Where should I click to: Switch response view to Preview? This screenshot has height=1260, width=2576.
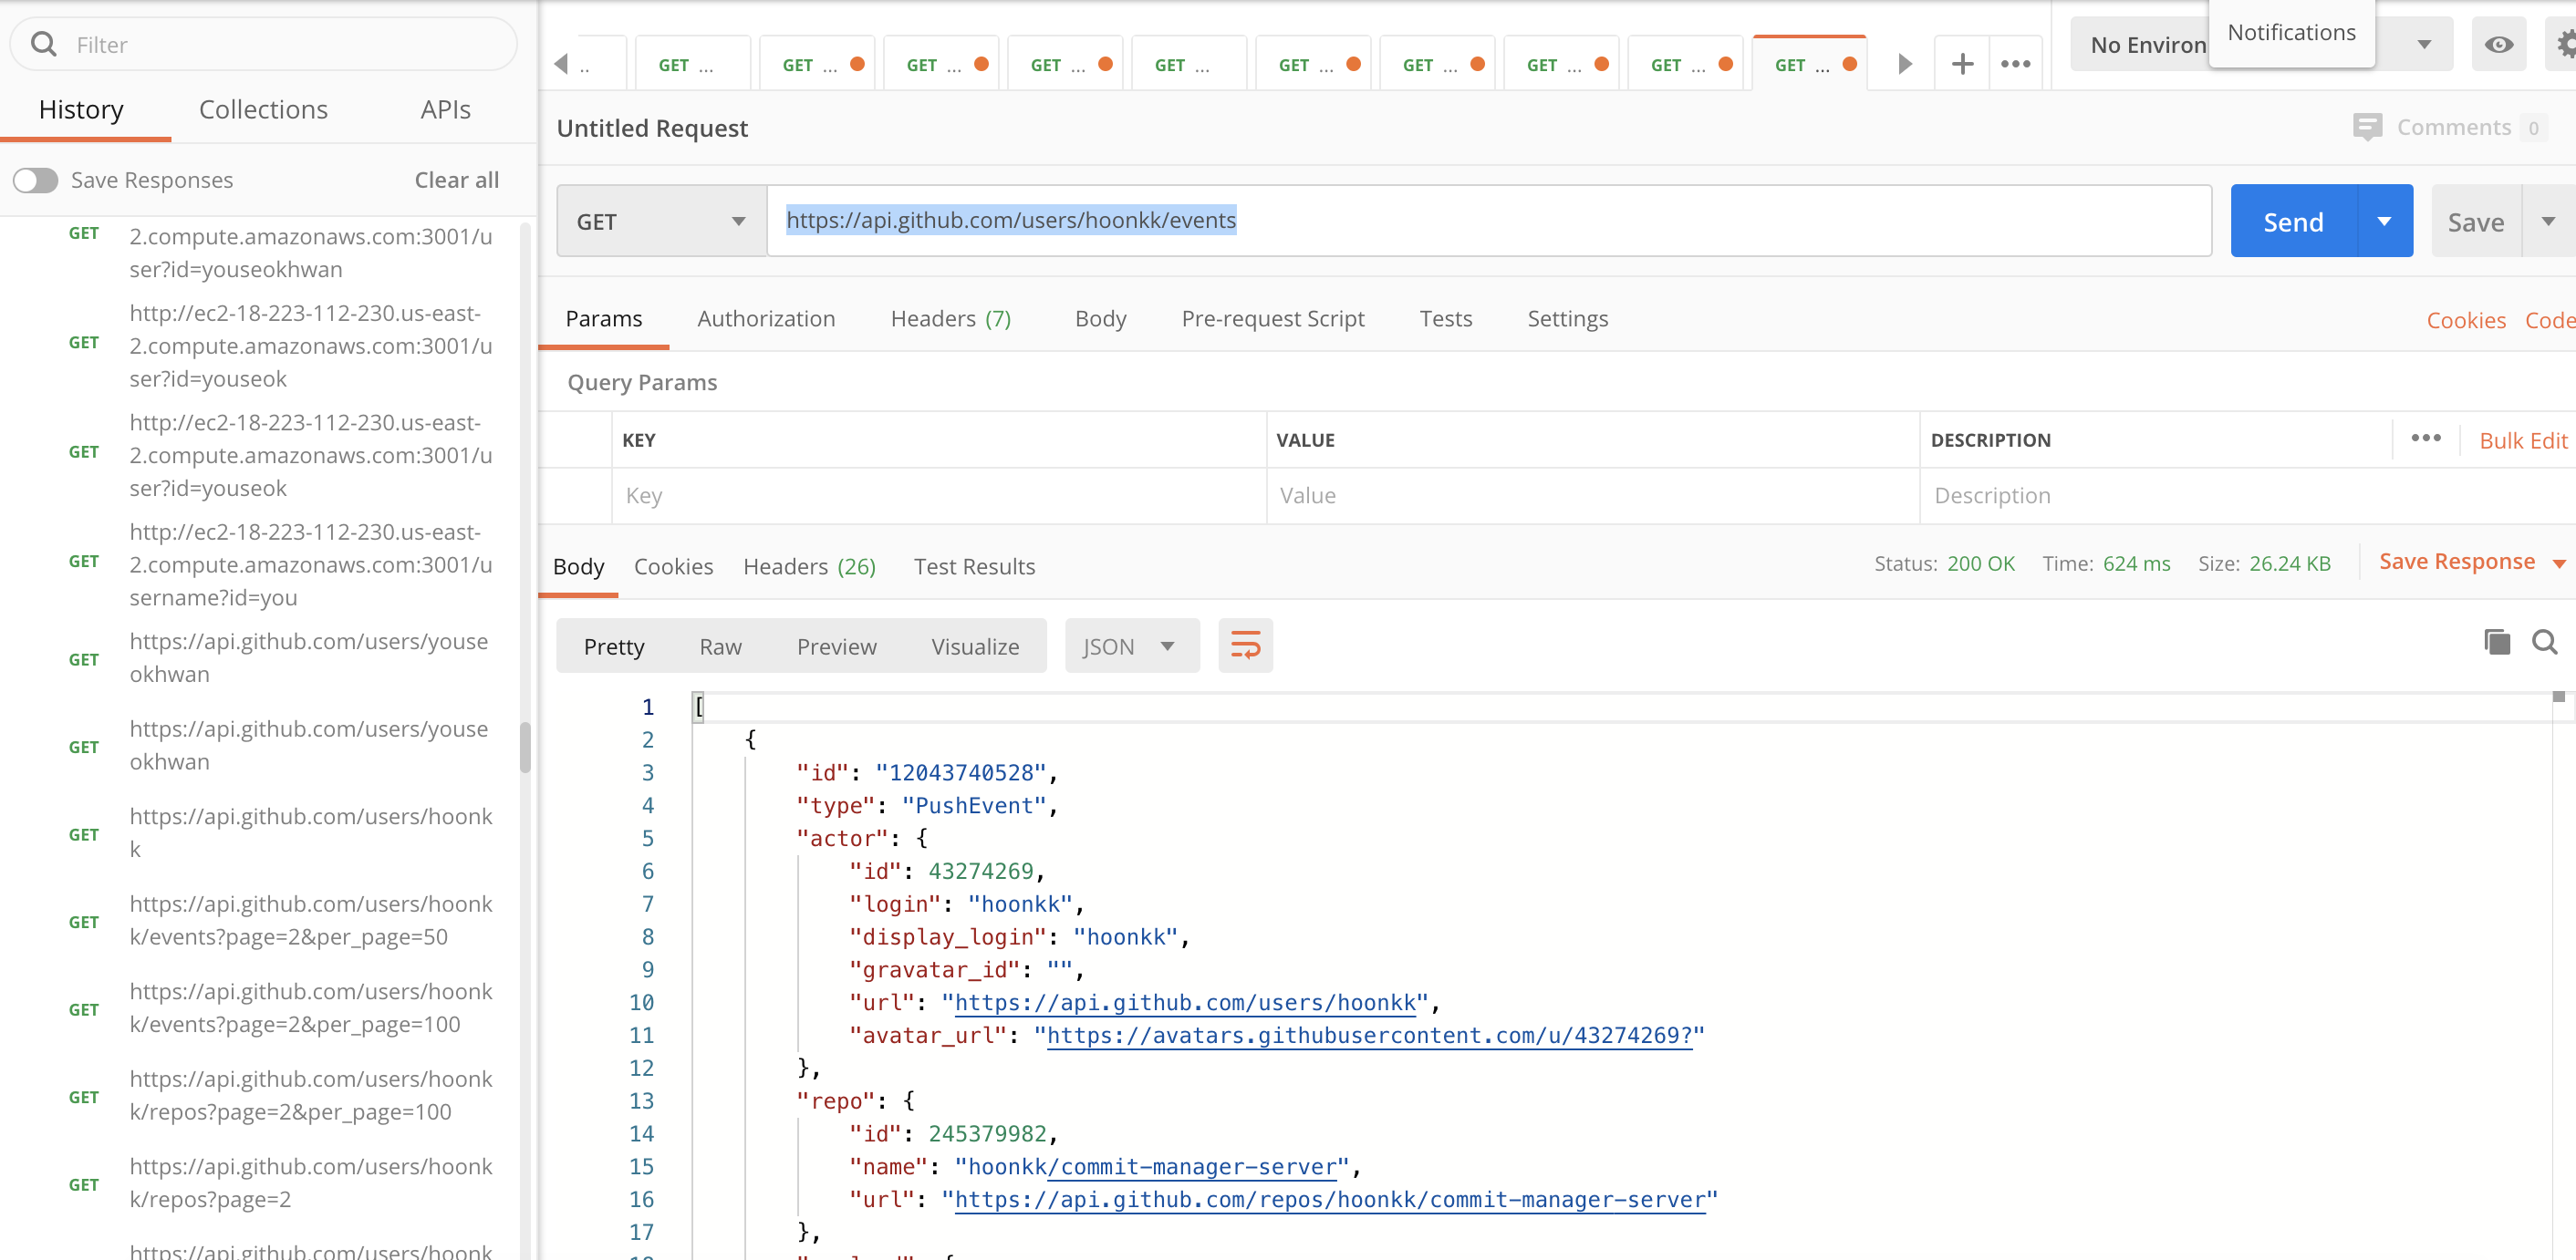pos(836,646)
